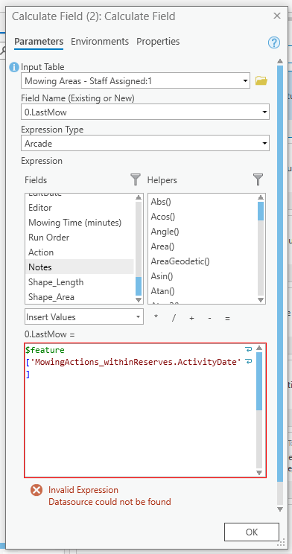Browse for input table with folder icon
Viewport: 292px width, 554px height.
point(261,81)
